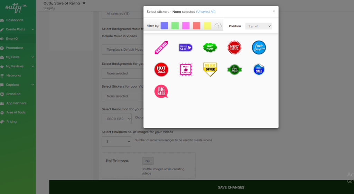Choose the Big Sale speech bubble sticker

point(161,91)
